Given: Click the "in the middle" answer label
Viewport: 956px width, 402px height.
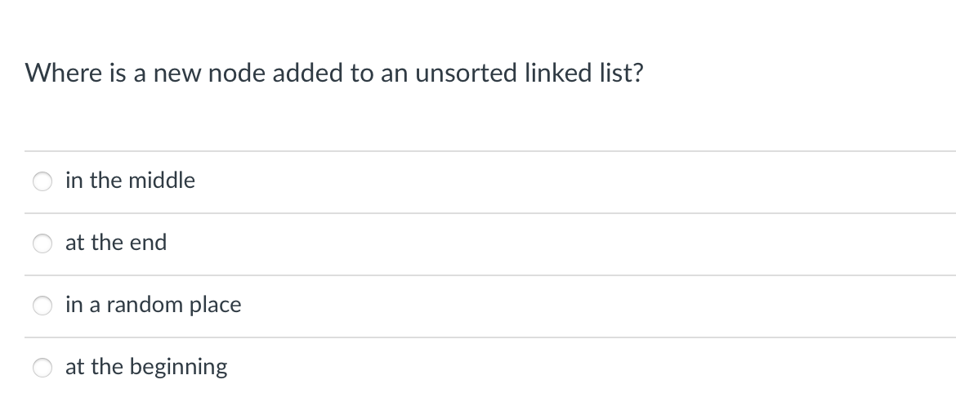Looking at the screenshot, I should [x=130, y=181].
